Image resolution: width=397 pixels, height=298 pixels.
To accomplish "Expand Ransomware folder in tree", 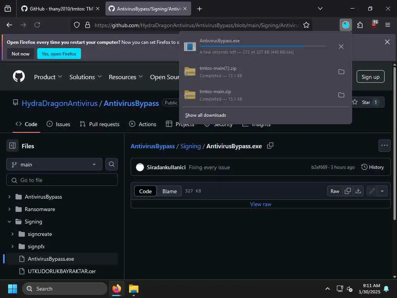I will [x=9, y=209].
